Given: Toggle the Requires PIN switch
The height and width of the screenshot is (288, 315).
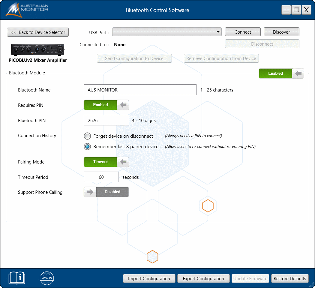Looking at the screenshot, I should tap(106, 105).
